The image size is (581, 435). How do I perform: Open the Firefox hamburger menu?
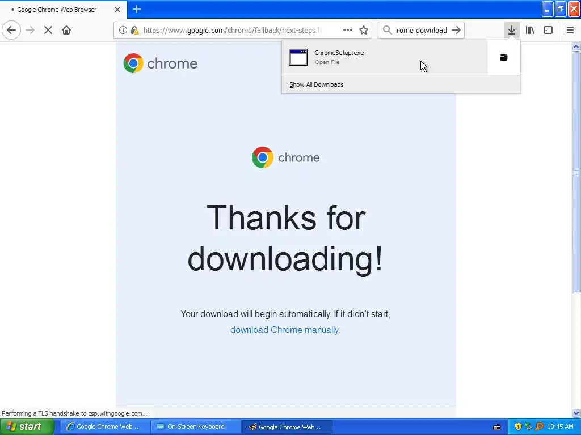570,30
